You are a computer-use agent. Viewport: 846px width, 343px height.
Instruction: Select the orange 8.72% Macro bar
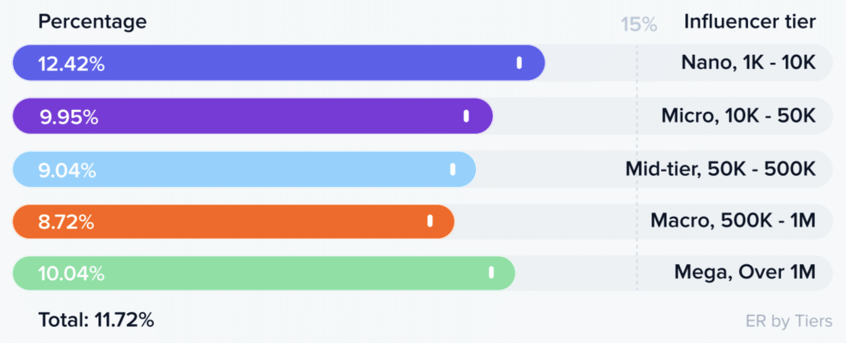coord(233,221)
